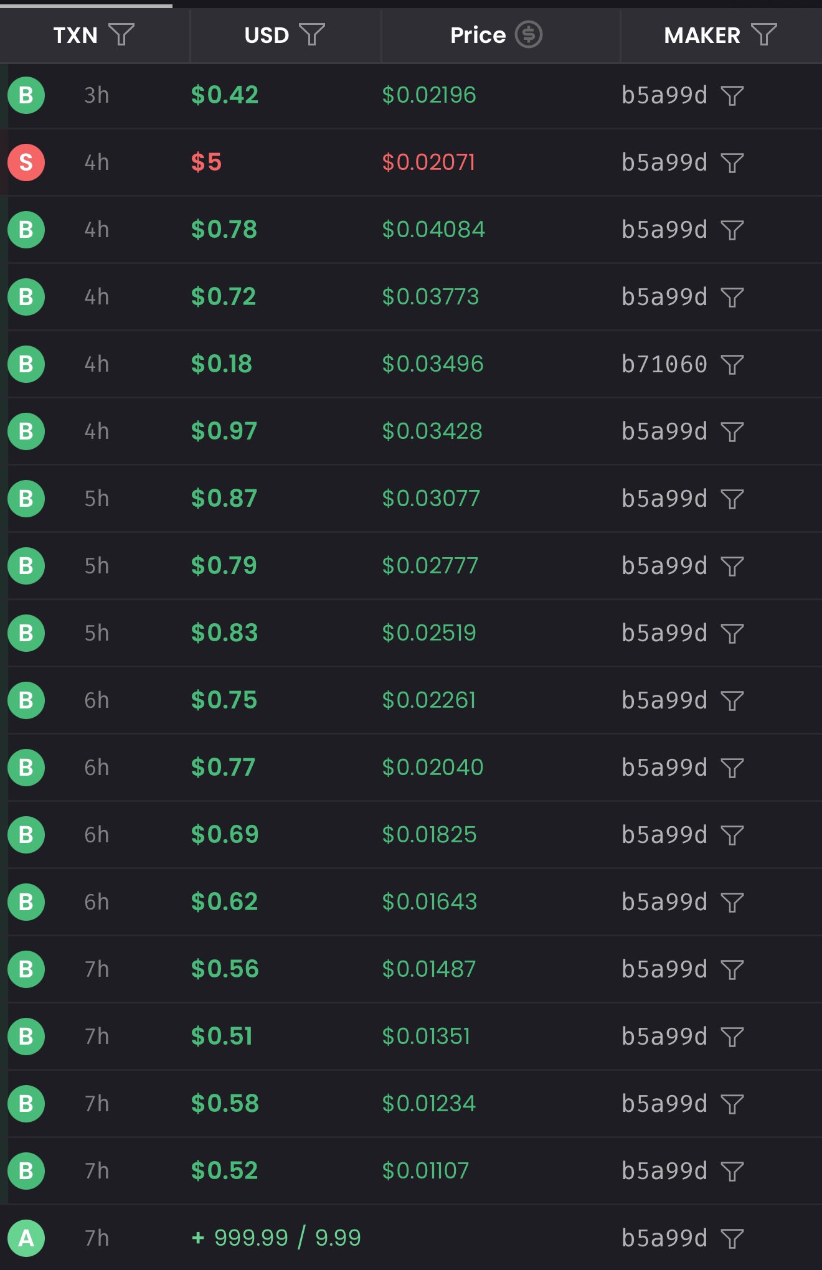This screenshot has width=822, height=1270.
Task: Click the B badge on $0.18 row
Action: (x=26, y=364)
